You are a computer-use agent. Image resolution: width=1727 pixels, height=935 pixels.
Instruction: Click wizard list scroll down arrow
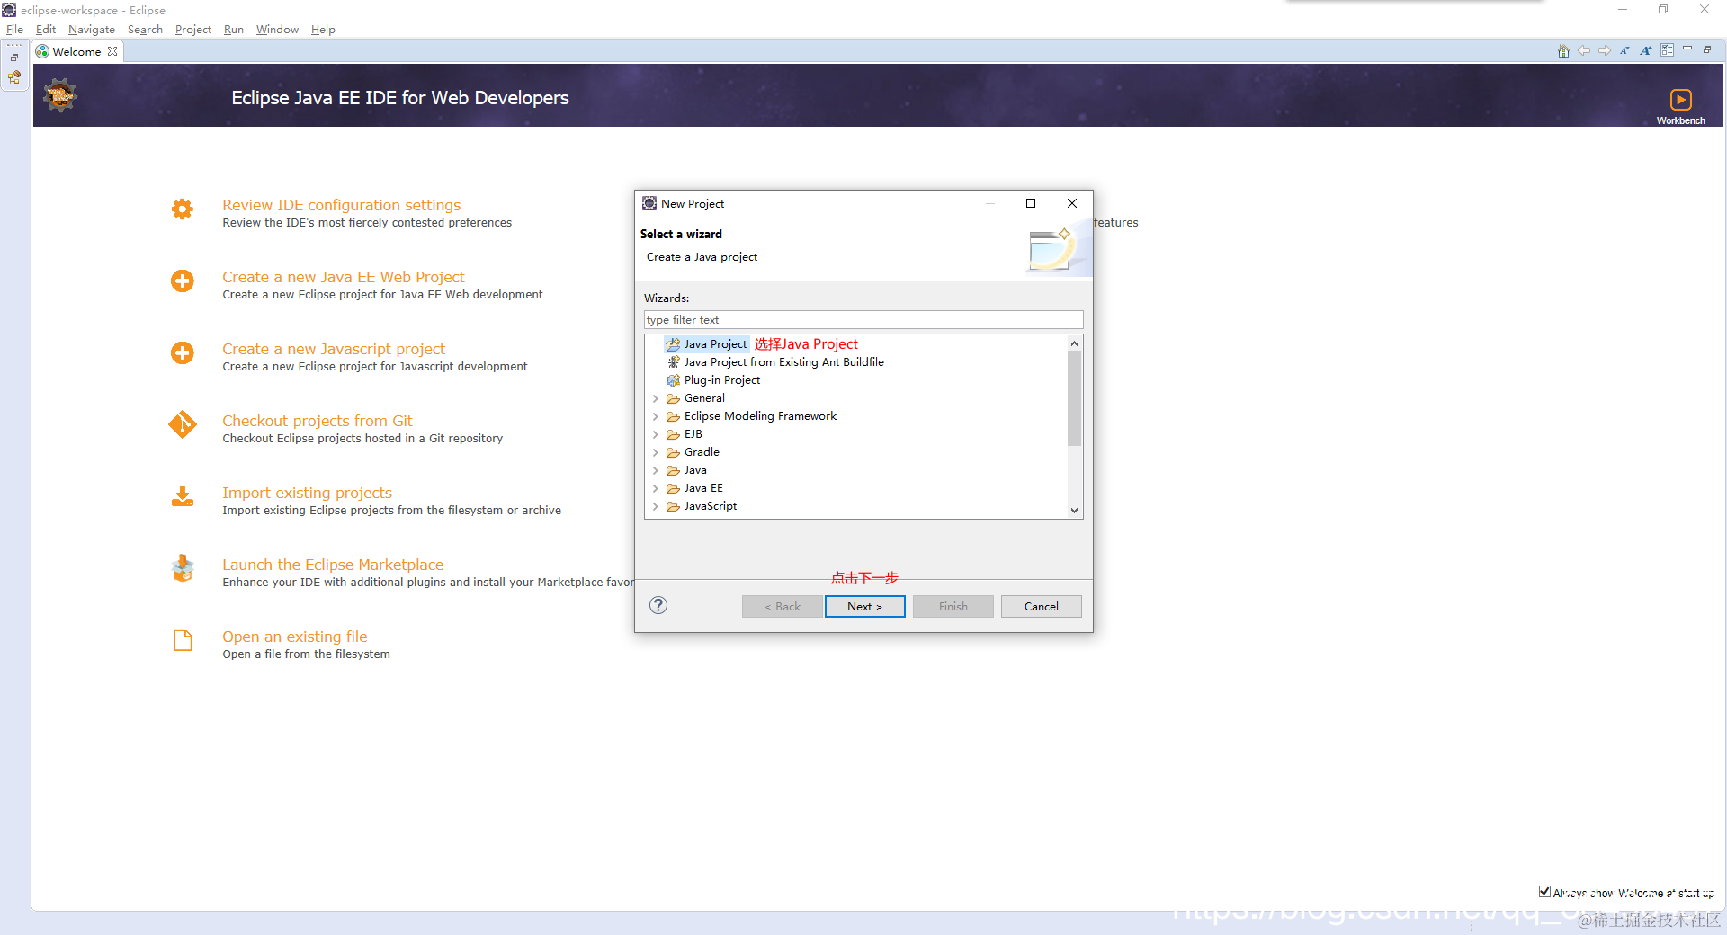click(x=1074, y=510)
